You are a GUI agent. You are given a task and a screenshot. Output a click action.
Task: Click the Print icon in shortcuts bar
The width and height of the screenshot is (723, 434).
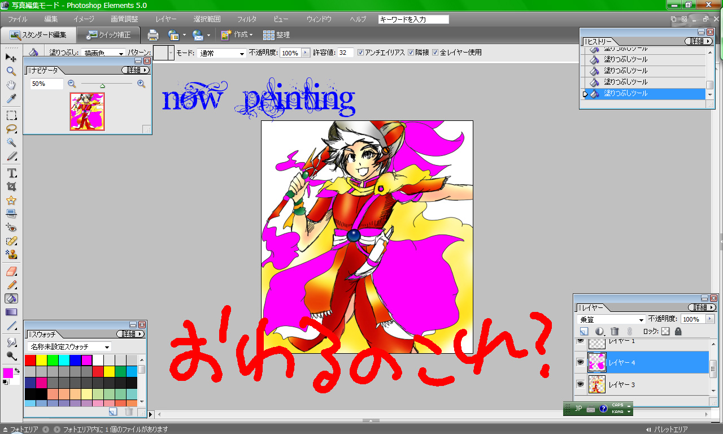pos(153,35)
